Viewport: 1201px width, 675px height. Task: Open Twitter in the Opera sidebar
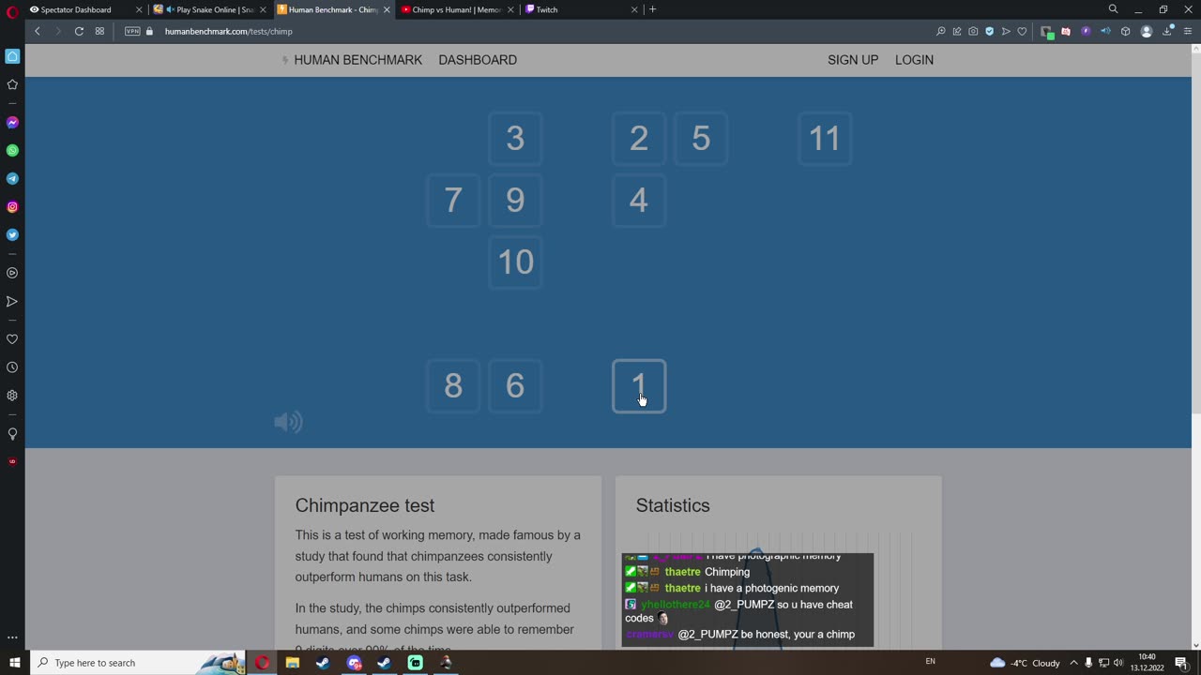click(x=12, y=234)
